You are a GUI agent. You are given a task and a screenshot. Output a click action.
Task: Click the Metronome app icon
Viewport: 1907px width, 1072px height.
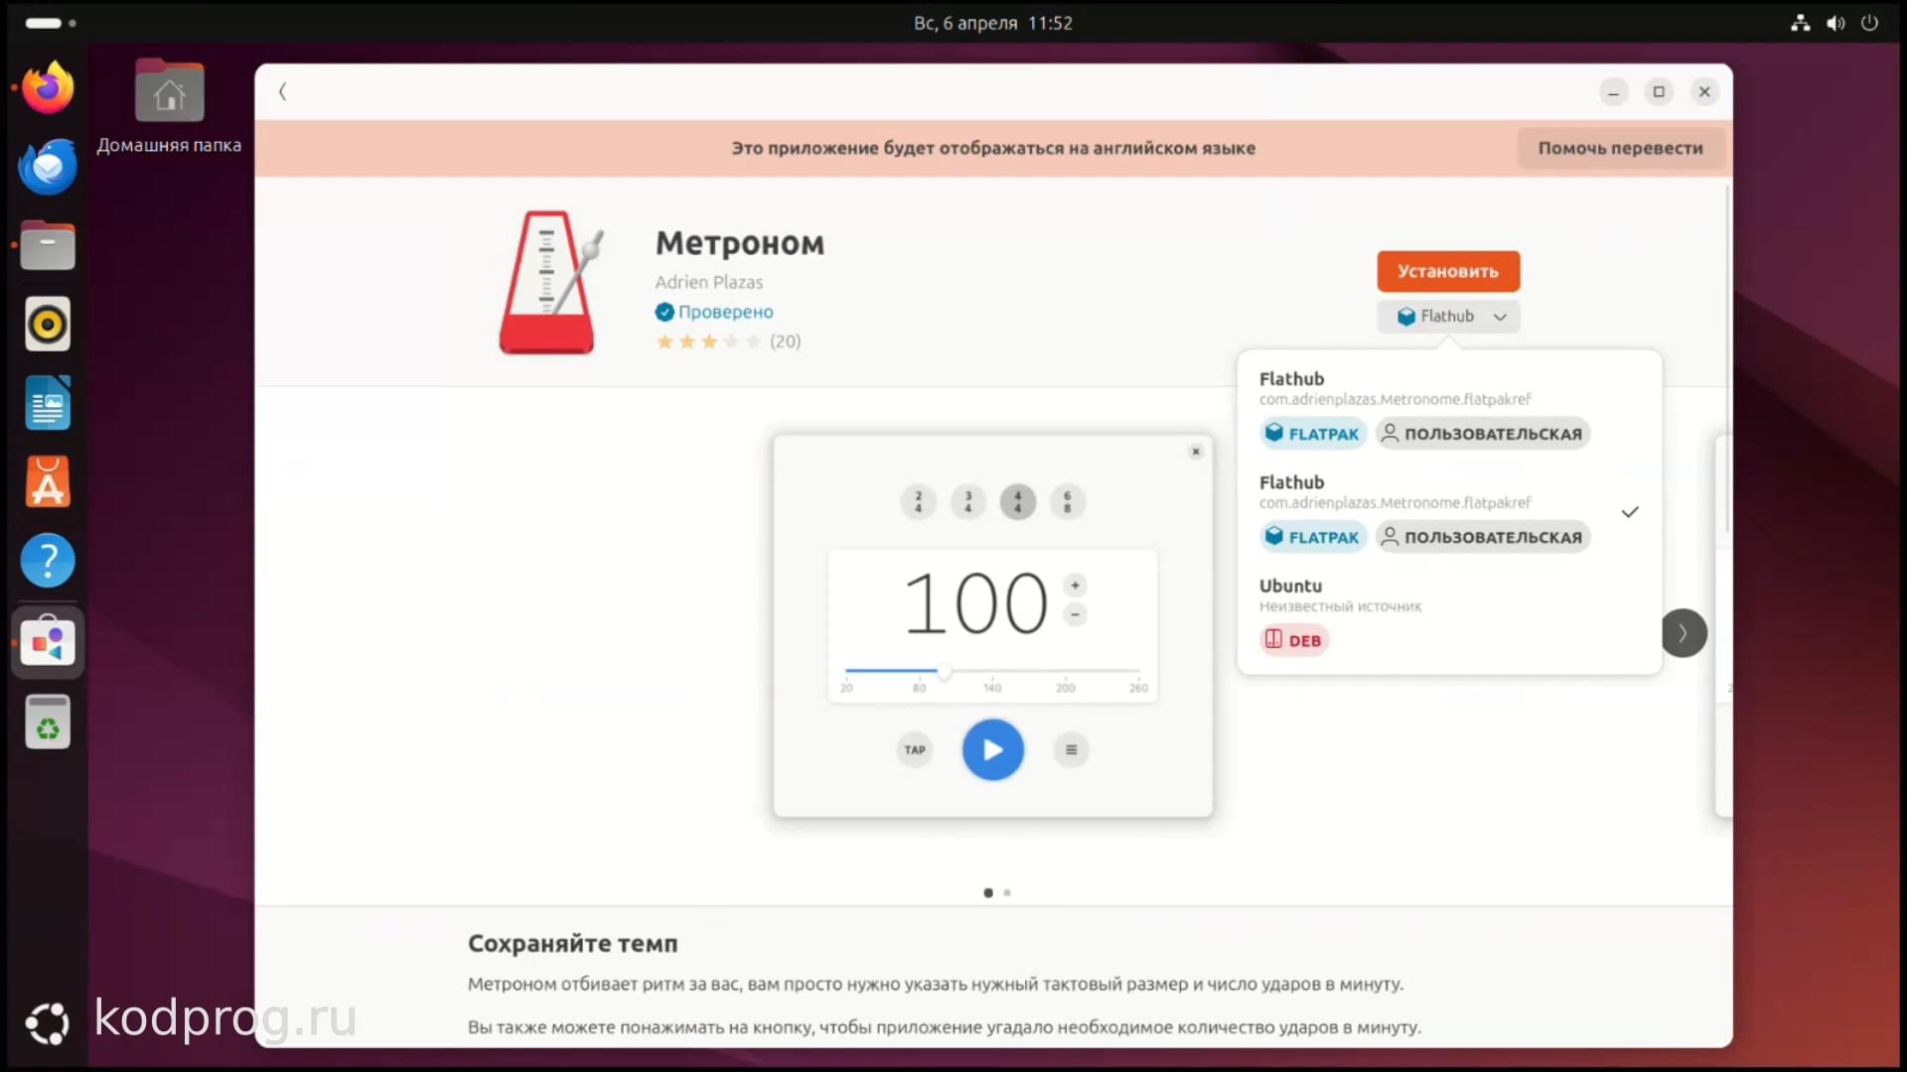tap(551, 282)
